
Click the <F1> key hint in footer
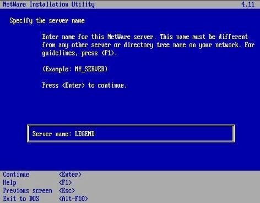(65, 183)
